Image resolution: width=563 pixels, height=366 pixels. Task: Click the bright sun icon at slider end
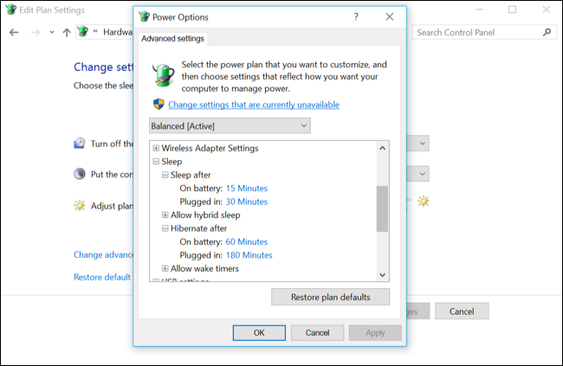424,201
